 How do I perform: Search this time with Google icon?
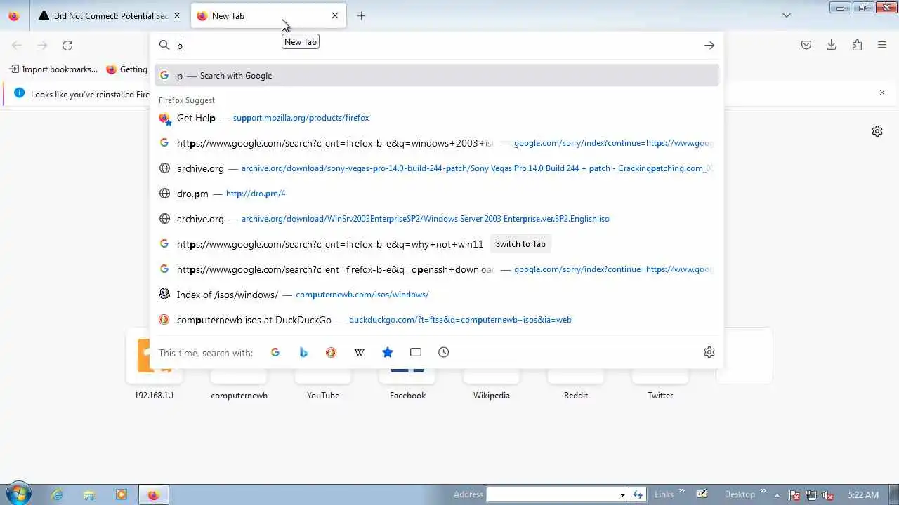pyautogui.click(x=275, y=352)
